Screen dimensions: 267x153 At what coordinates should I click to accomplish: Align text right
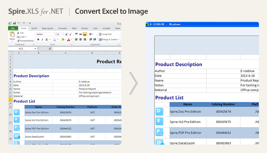tap(85, 39)
